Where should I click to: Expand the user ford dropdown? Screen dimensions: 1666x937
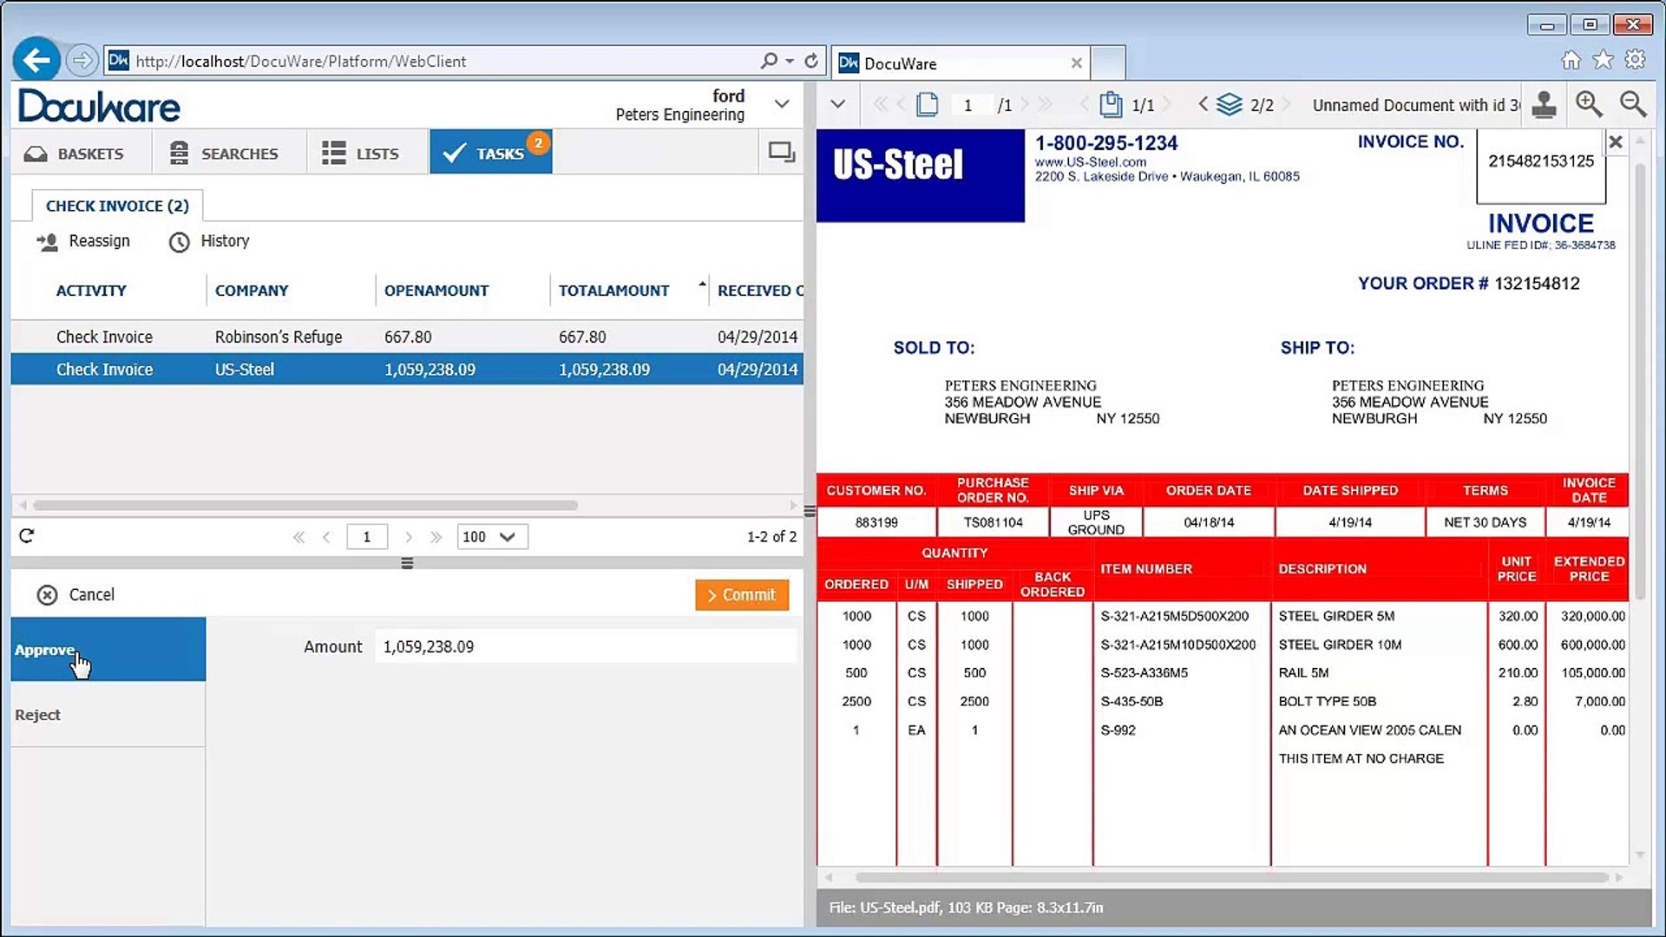782,104
